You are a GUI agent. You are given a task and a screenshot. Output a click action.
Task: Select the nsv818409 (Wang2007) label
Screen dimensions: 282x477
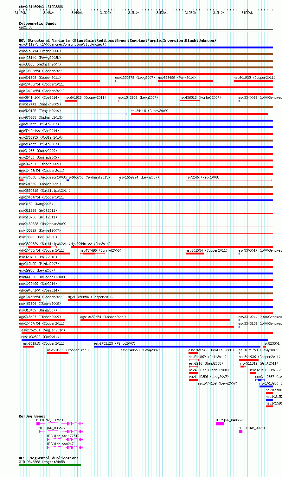click(38, 310)
